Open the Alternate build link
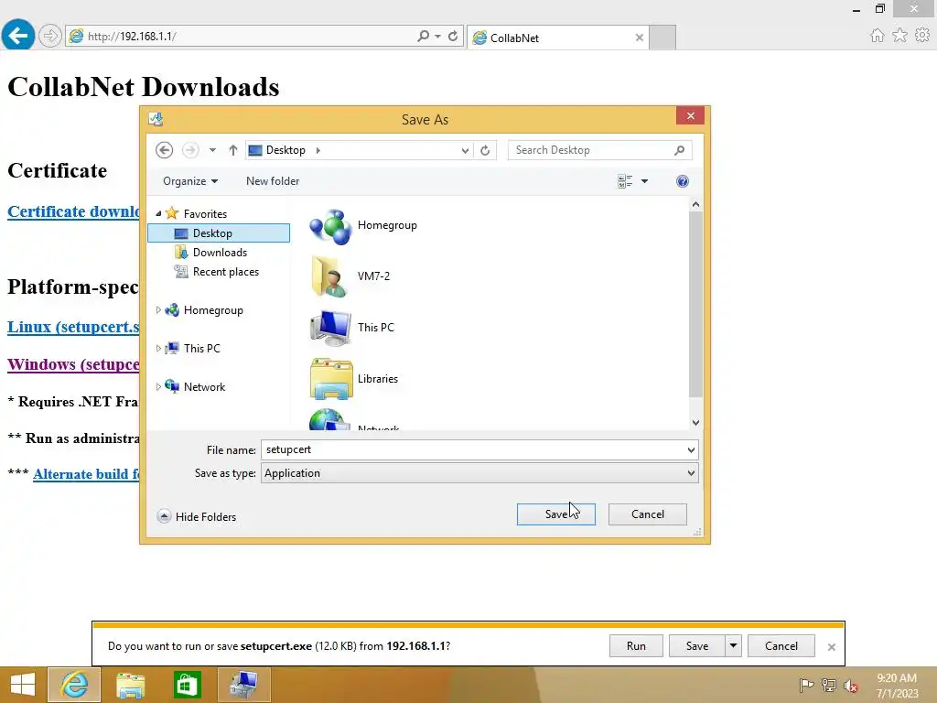This screenshot has width=937, height=703. [x=86, y=474]
